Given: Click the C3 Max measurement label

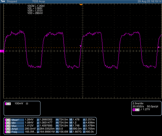Looking at the screenshot, I should pyautogui.click(x=14, y=126).
